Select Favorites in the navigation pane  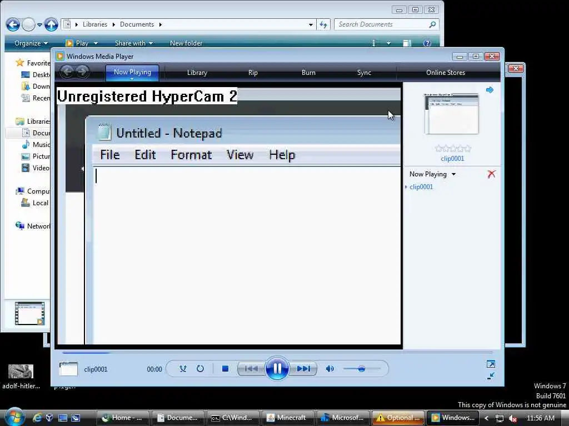[33, 63]
